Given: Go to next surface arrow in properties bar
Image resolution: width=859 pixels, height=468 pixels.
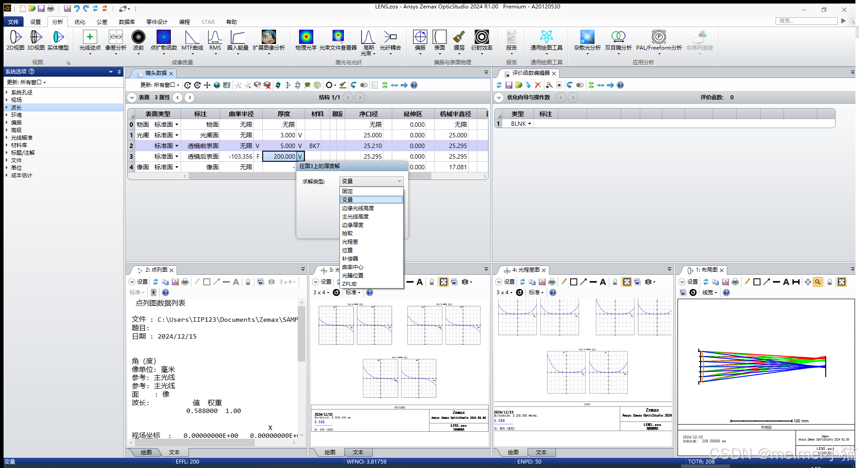Looking at the screenshot, I should [190, 97].
